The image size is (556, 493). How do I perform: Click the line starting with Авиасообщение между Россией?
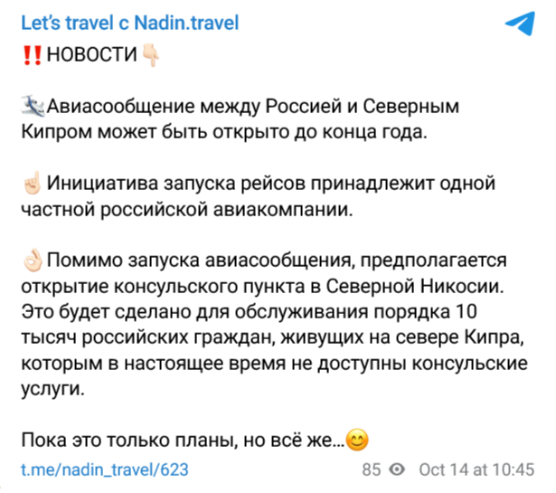tap(253, 106)
